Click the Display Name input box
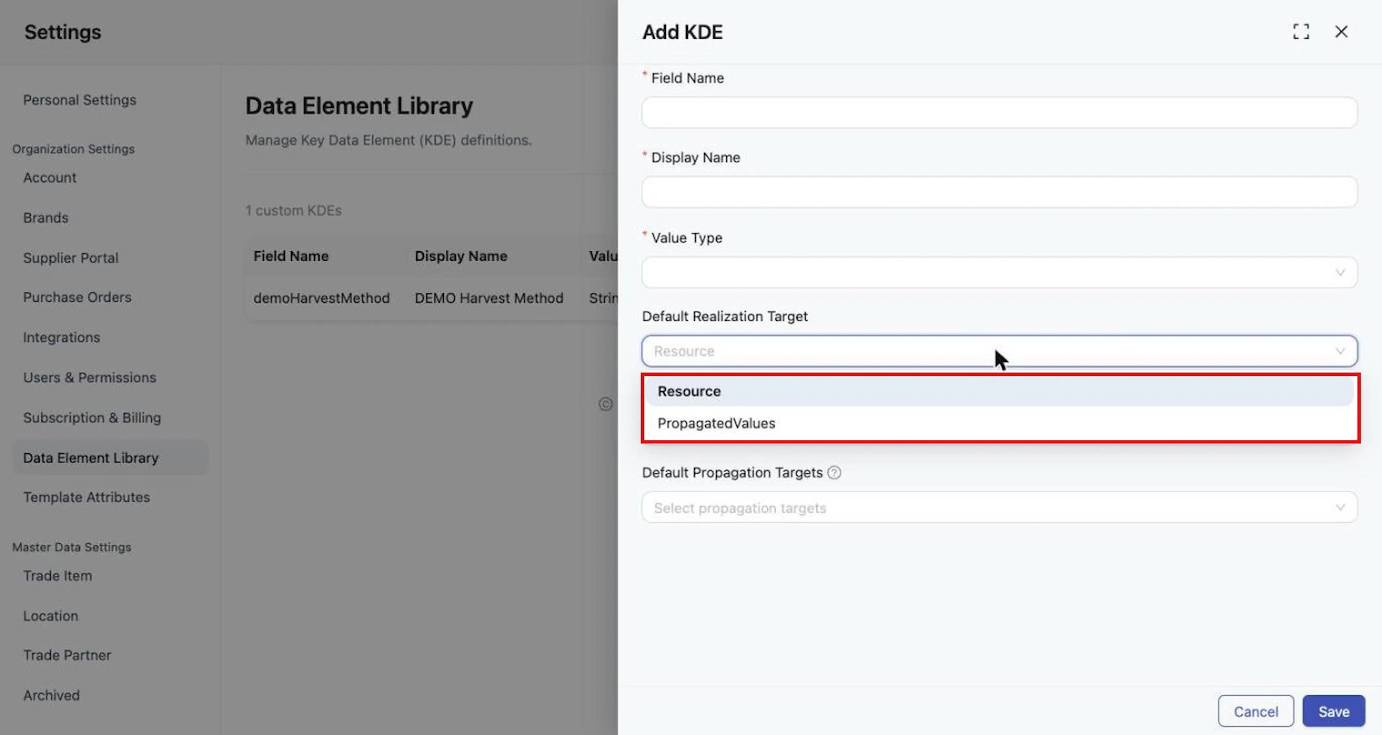 (x=999, y=192)
